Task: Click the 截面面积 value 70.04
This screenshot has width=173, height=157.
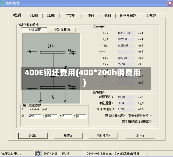Action: [126, 97]
